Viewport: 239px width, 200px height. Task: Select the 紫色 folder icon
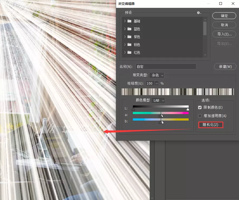[129, 37]
